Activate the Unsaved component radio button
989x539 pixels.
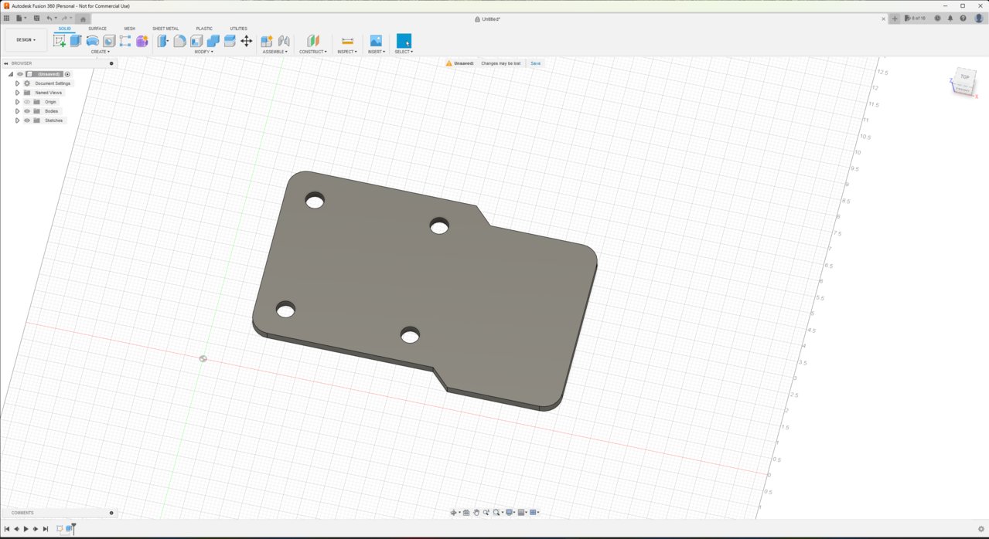coord(68,74)
